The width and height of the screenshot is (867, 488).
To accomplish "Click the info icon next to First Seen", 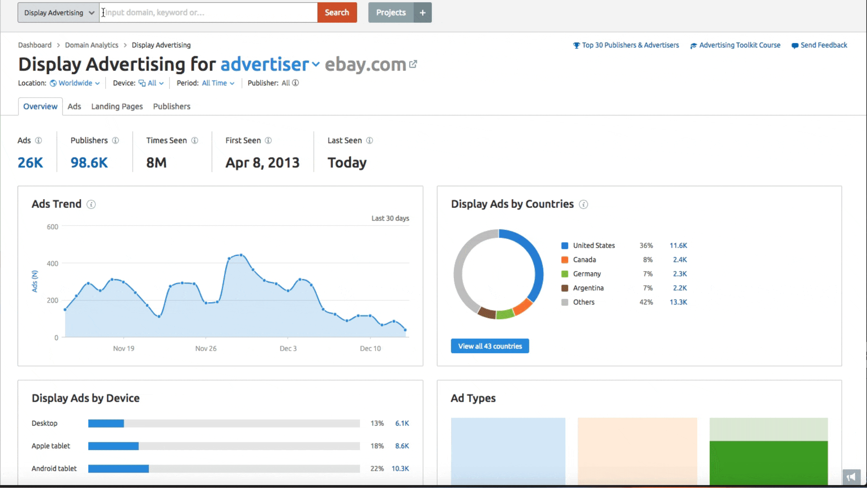I will point(268,141).
